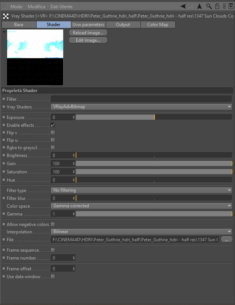Open the Modifica menu
Image resolution: width=235 pixels, height=305 pixels.
coord(37,7)
